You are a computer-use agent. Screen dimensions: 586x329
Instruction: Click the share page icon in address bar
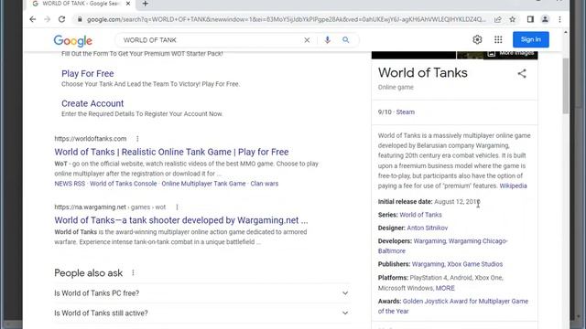point(498,19)
